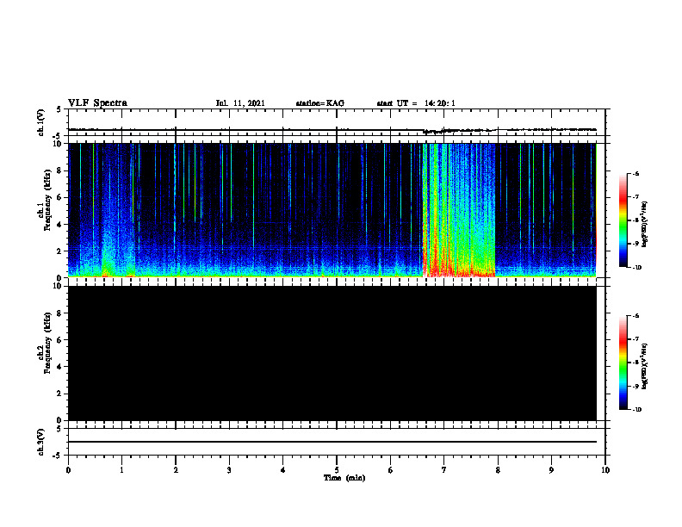Click x-axis tick label "6" on time axis
The image size is (682, 527).
tap(391, 470)
